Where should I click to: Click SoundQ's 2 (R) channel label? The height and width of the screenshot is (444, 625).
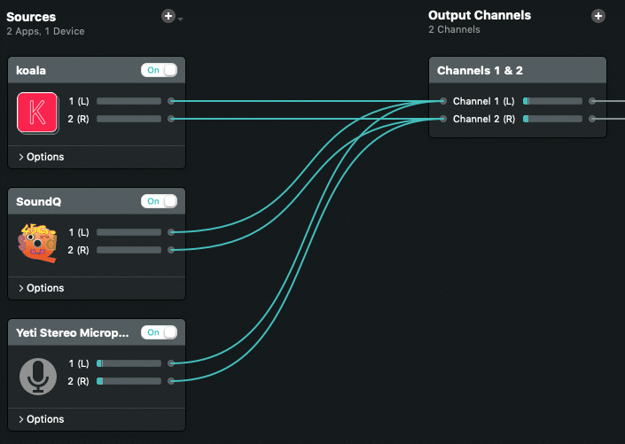78,250
